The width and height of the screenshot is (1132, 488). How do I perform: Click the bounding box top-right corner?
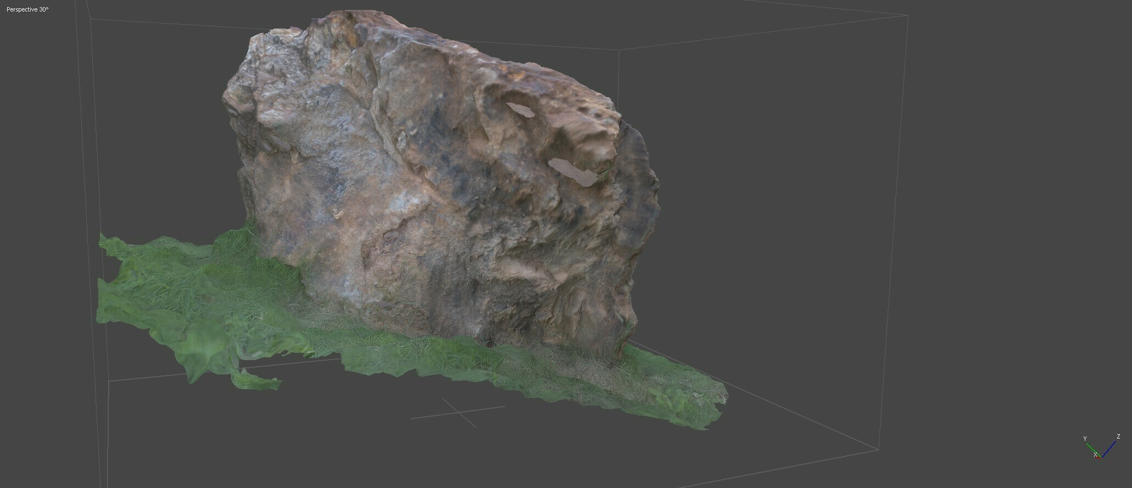click(x=907, y=16)
